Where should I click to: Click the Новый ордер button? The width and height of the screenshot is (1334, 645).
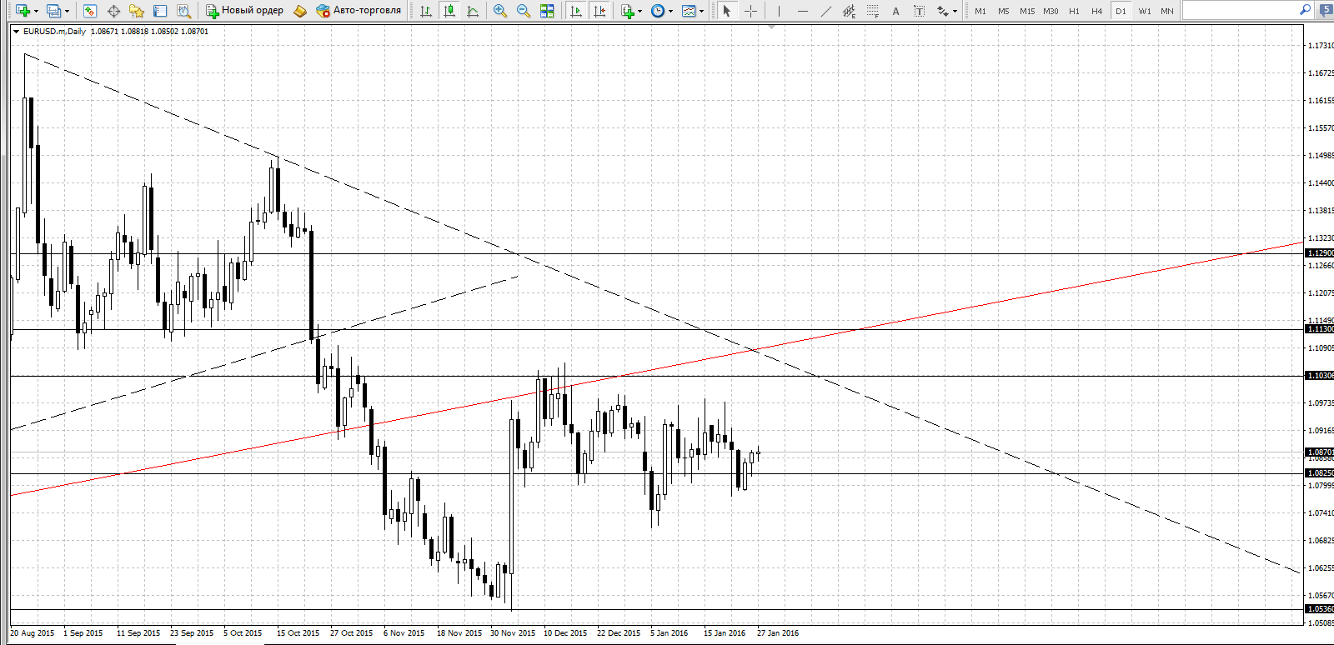[245, 11]
